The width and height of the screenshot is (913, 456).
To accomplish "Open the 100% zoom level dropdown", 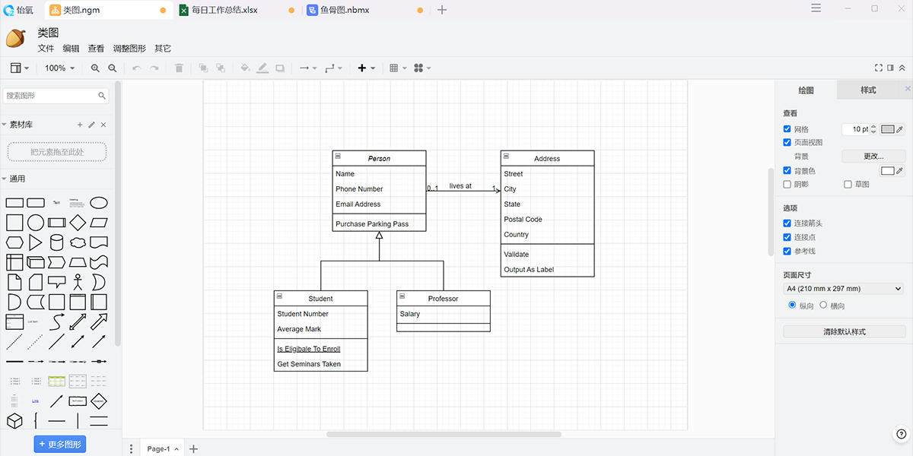I will 59,68.
